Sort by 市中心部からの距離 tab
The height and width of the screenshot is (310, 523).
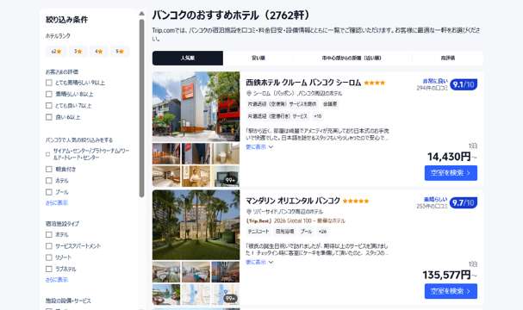(352, 58)
